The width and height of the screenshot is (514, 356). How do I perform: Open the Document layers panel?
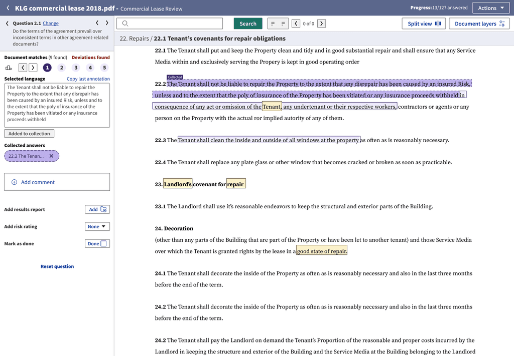point(479,24)
